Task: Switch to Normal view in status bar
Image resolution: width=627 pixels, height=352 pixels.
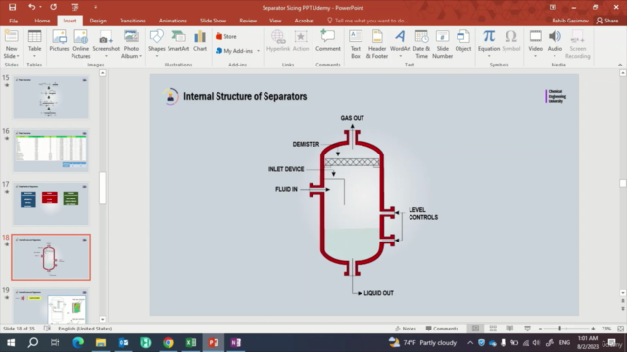Action: 475,329
